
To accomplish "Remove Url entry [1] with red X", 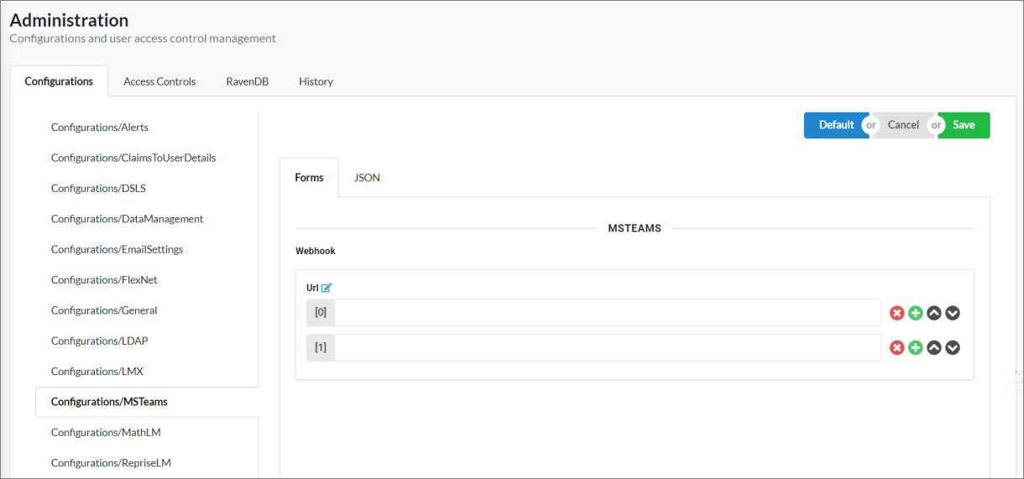I will point(897,347).
